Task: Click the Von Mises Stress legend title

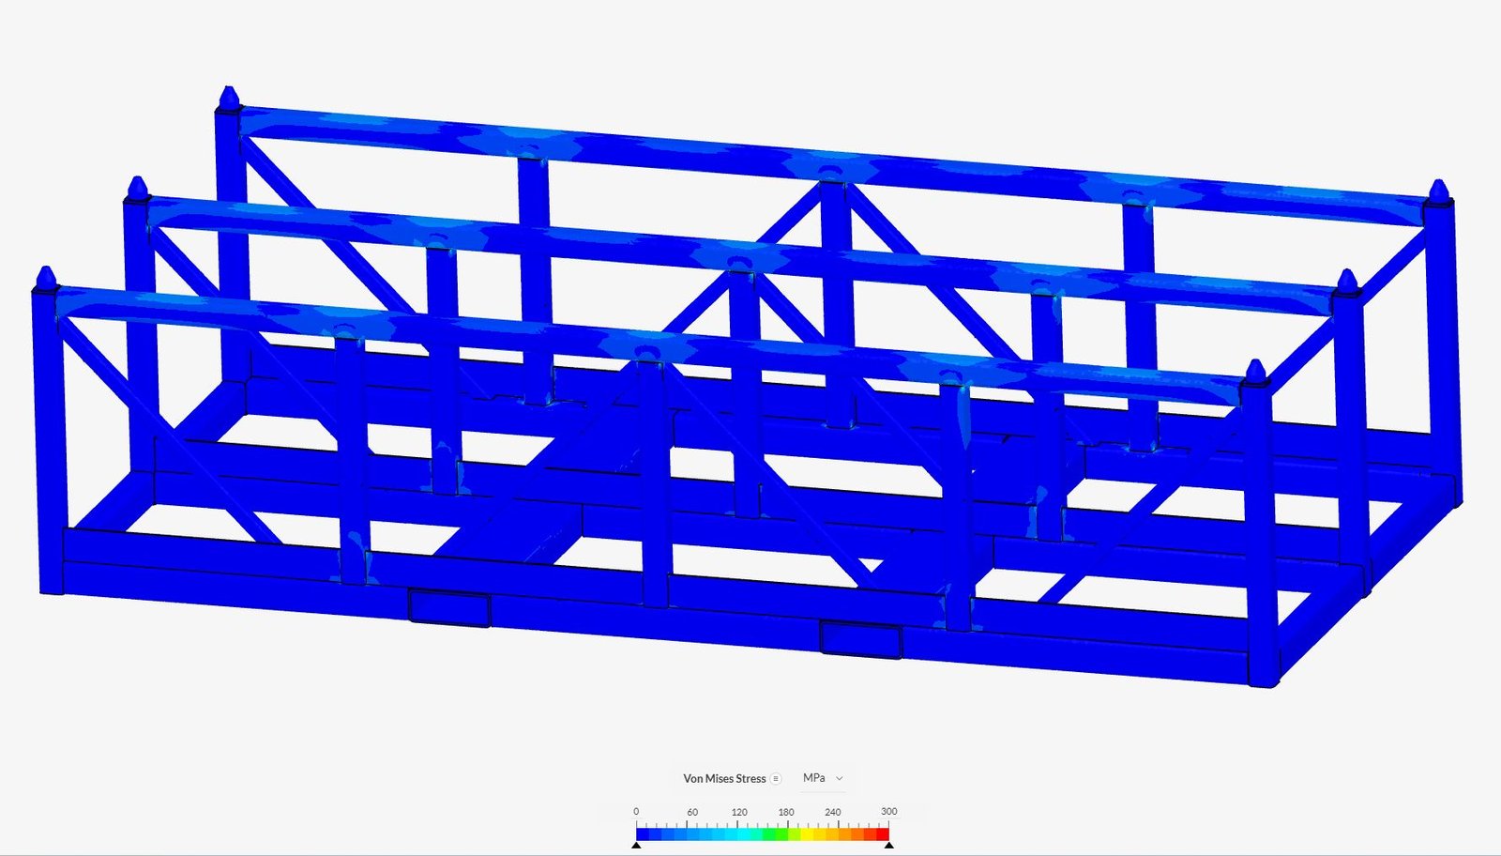Action: coord(725,778)
